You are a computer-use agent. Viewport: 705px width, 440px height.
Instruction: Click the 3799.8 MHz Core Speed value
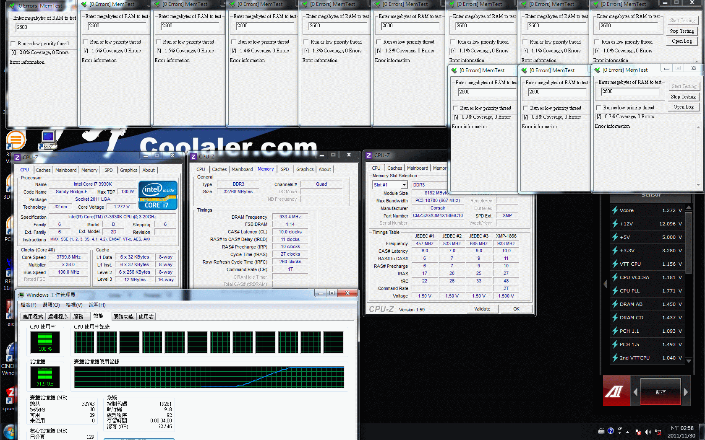pyautogui.click(x=68, y=257)
